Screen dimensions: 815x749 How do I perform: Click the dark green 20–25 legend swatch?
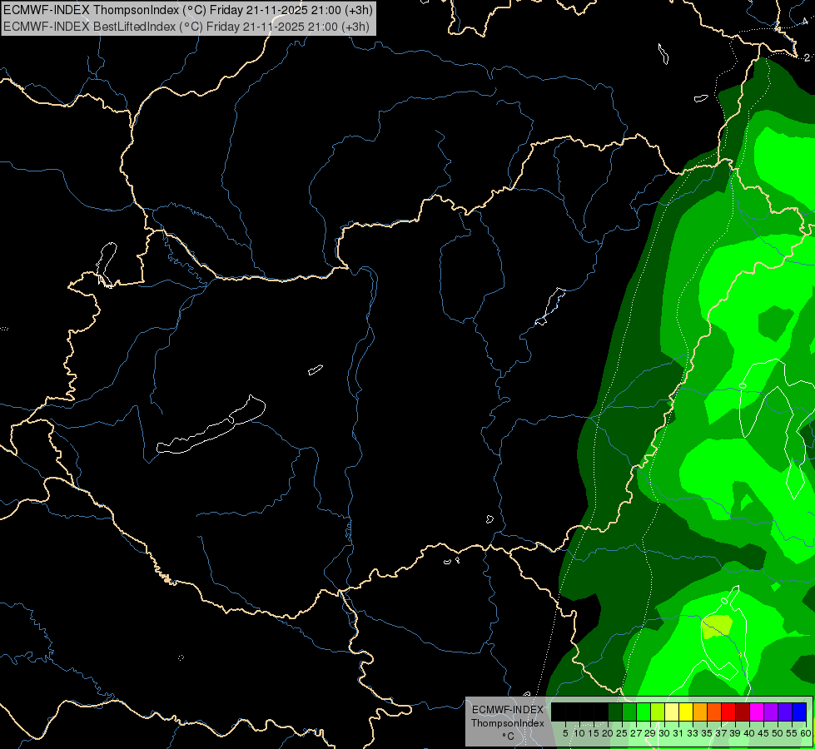(615, 712)
